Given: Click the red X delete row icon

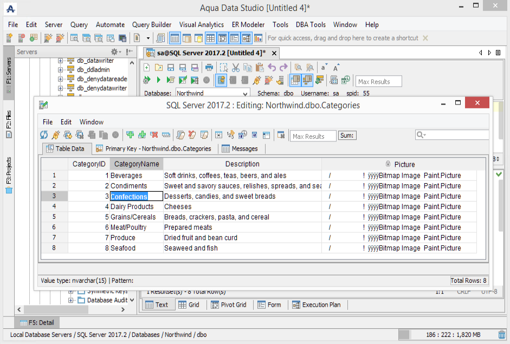Looking at the screenshot, I should point(154,135).
